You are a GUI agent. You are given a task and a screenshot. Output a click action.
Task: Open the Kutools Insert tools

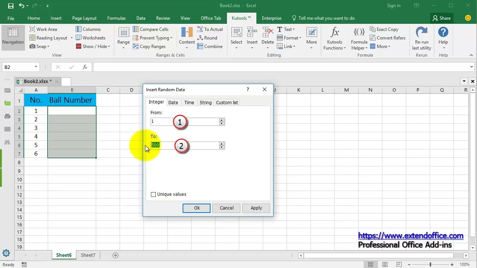point(252,37)
